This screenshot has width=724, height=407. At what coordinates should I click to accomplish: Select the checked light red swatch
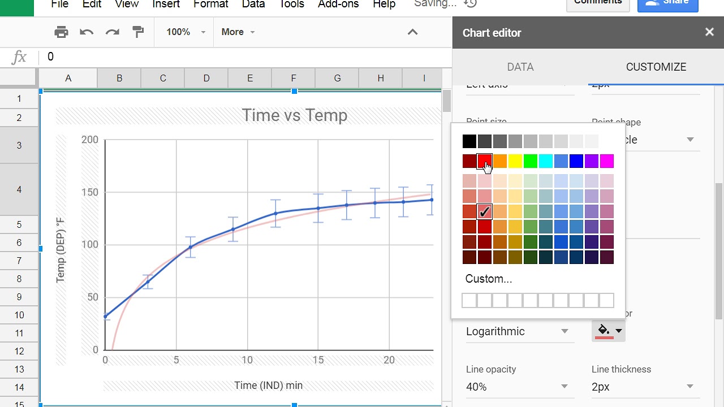[x=485, y=211]
